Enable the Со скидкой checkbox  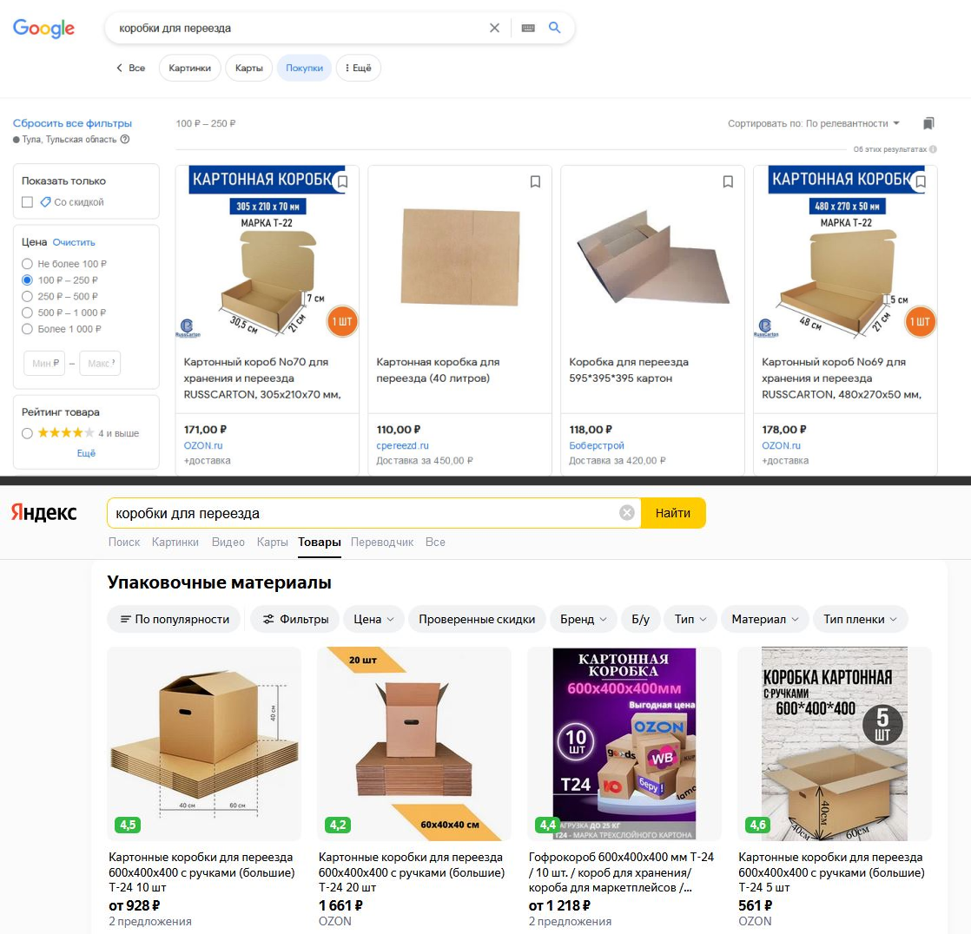[x=27, y=201]
